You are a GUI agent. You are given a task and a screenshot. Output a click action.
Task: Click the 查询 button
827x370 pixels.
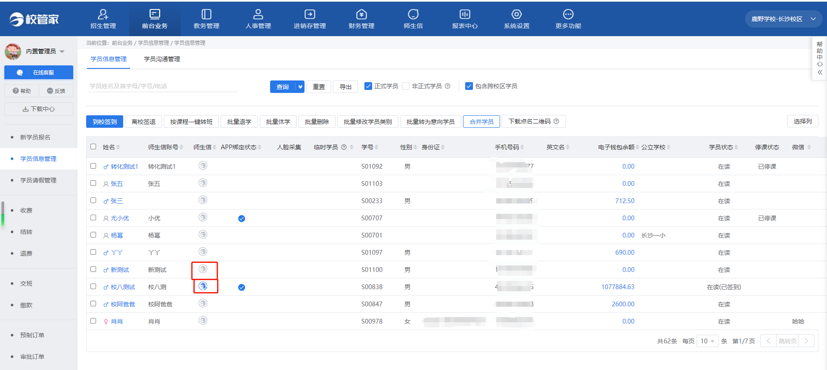pos(283,86)
